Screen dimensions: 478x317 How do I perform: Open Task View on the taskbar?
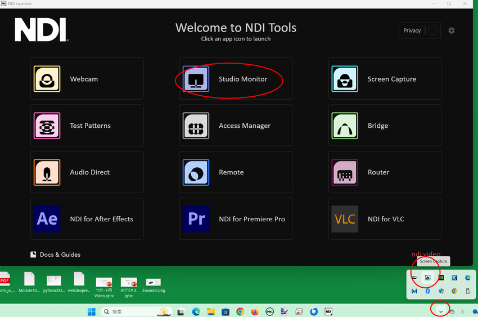coord(181,311)
